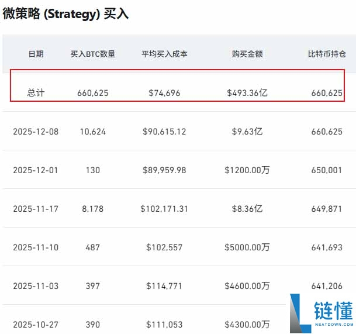Select purchase amount $4300.00万
The width and height of the screenshot is (356, 334).
point(247,325)
